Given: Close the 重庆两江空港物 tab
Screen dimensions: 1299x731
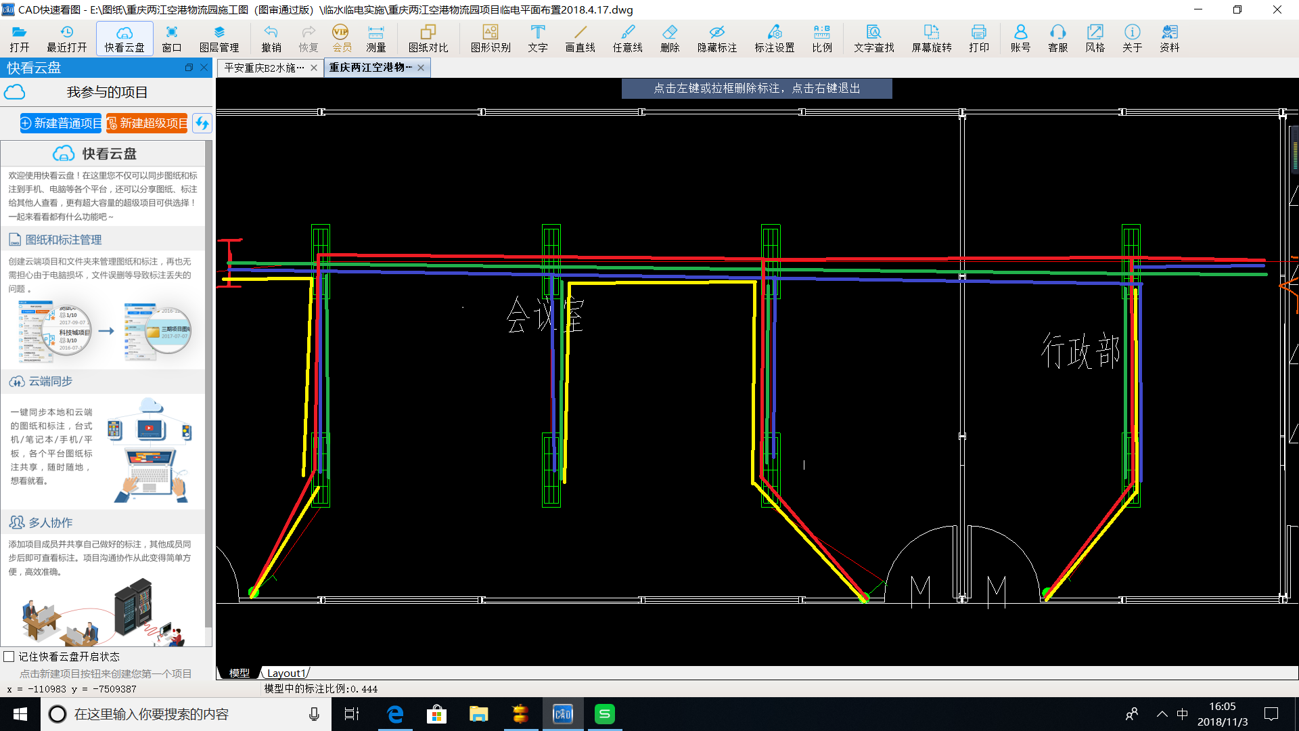Looking at the screenshot, I should click(421, 68).
